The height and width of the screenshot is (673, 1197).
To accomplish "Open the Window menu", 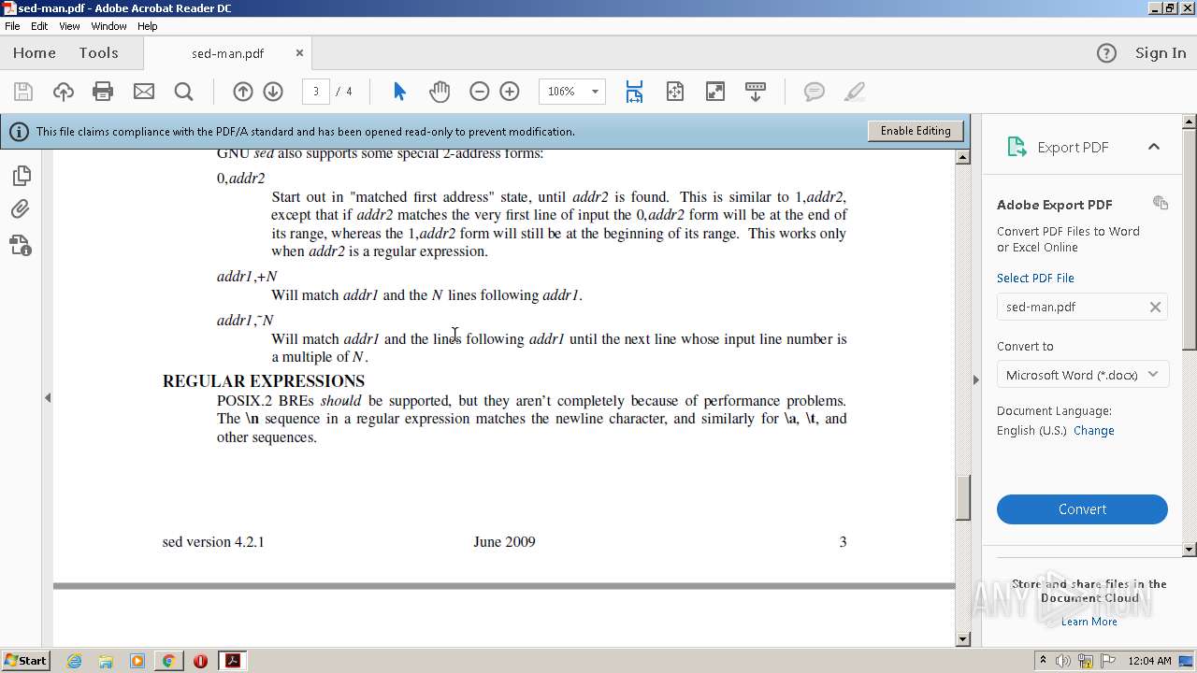I will coord(108,26).
